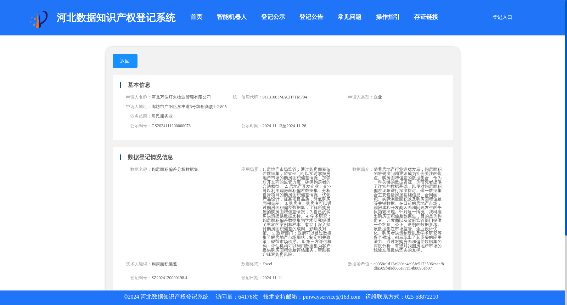
Task: Click the 访问量：64176次 footer text
Action: (x=237, y=297)
